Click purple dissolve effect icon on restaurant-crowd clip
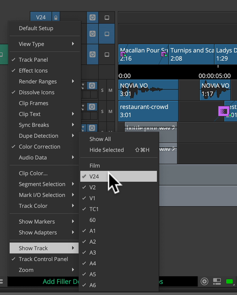Screen dimensions: 237x295 pos(224,112)
